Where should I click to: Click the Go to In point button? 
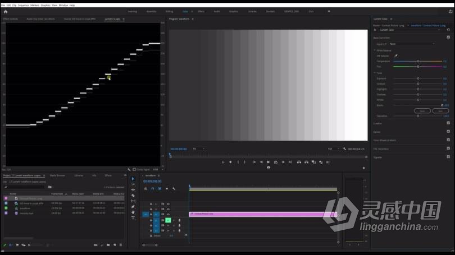254,162
